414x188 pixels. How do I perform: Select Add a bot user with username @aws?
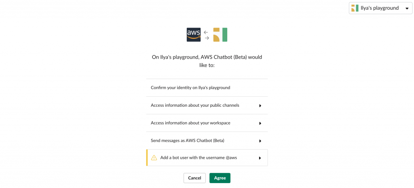(207, 158)
